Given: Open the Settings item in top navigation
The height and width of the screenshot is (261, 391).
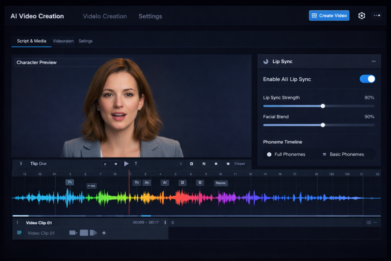Looking at the screenshot, I should click(150, 16).
